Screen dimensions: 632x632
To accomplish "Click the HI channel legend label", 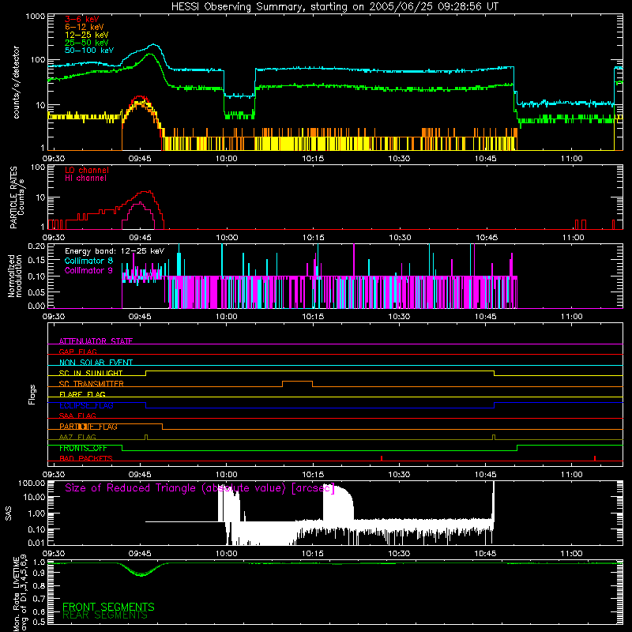I will (x=85, y=179).
